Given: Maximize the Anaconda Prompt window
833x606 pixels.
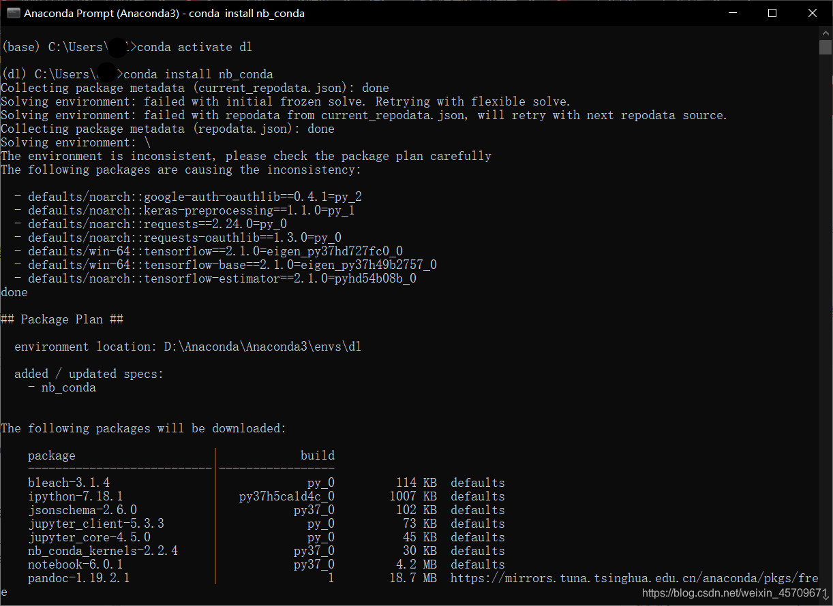Looking at the screenshot, I should tap(772, 13).
